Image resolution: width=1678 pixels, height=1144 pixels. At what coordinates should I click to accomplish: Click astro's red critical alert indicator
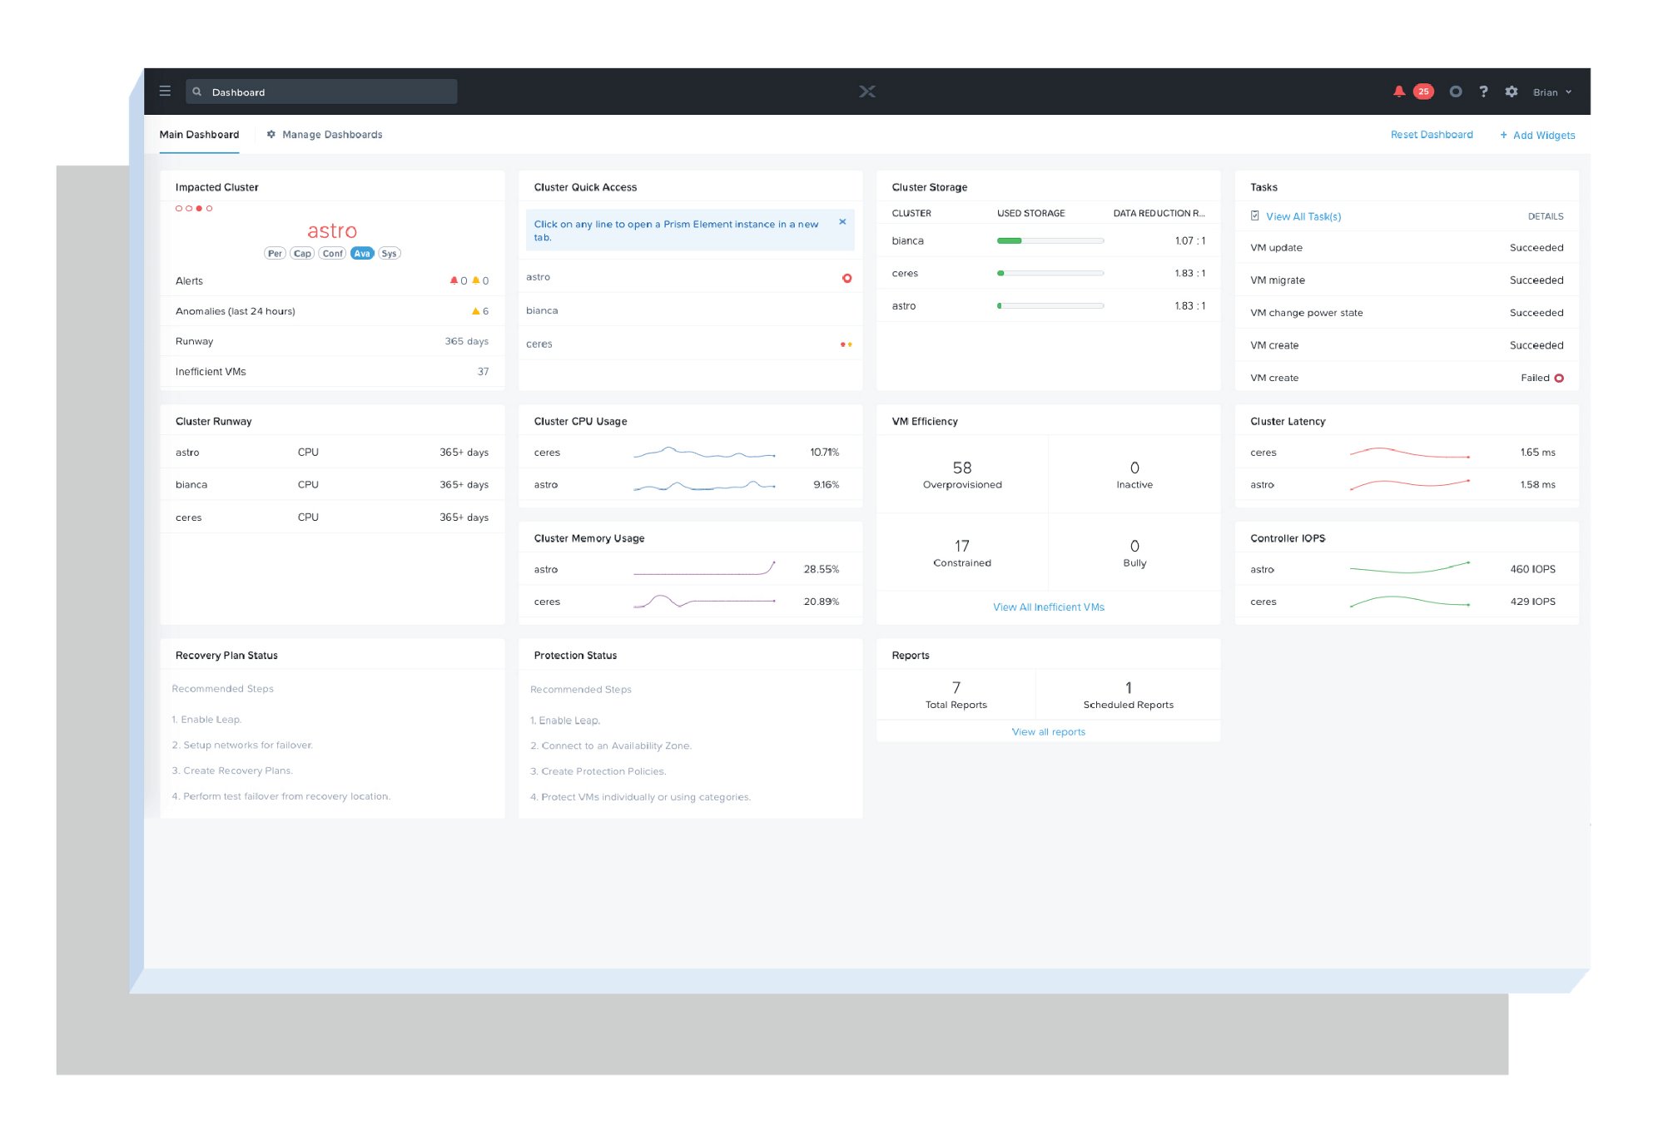coord(846,278)
